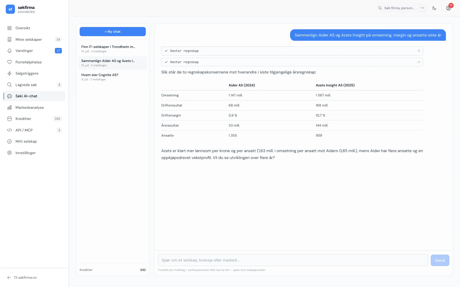The height and width of the screenshot is (287, 460).
Task: Click the search magnifier icon in header
Action: pyautogui.click(x=380, y=8)
